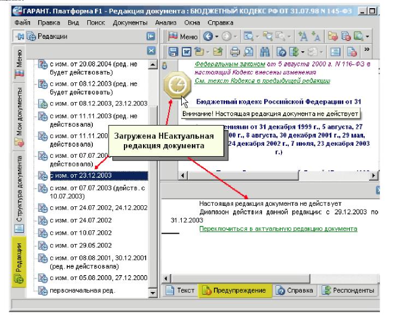This screenshot has width=399, height=315.
Task: Open dropdown beside green document magnifier icon
Action: [x=367, y=37]
